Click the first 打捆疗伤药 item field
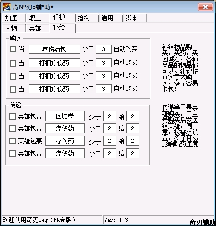The width and height of the screenshot is (216, 226). tap(54, 63)
